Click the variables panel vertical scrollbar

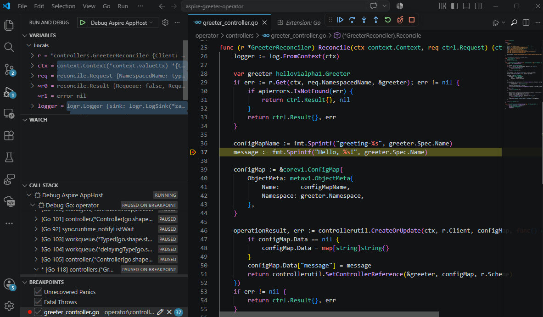pyautogui.click(x=185, y=70)
